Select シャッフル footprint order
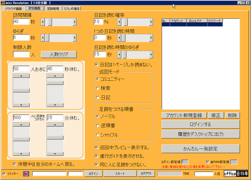The height and width of the screenshot is (180, 251). point(97,135)
